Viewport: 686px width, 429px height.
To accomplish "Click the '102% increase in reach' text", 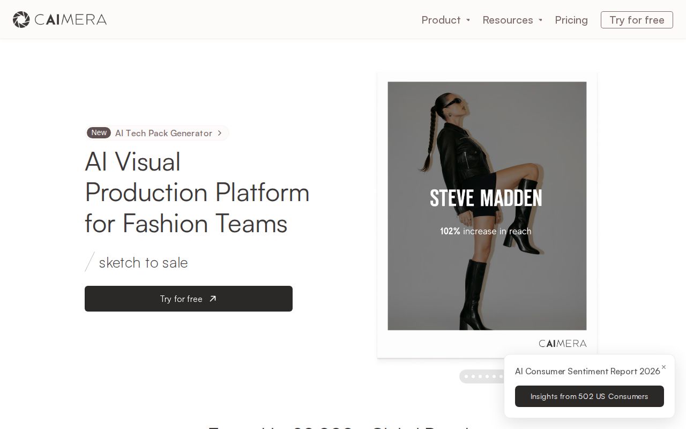I will click(486, 231).
